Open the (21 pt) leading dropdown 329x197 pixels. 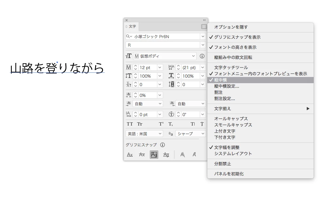(x=203, y=68)
